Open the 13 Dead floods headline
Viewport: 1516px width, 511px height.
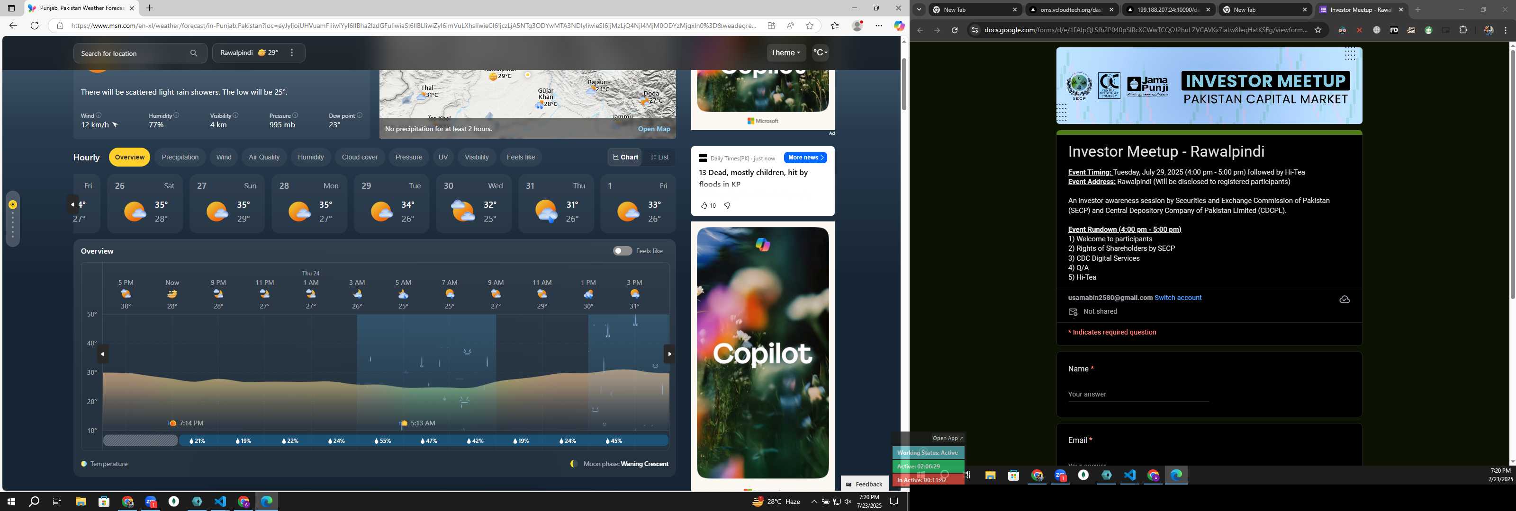[753, 178]
